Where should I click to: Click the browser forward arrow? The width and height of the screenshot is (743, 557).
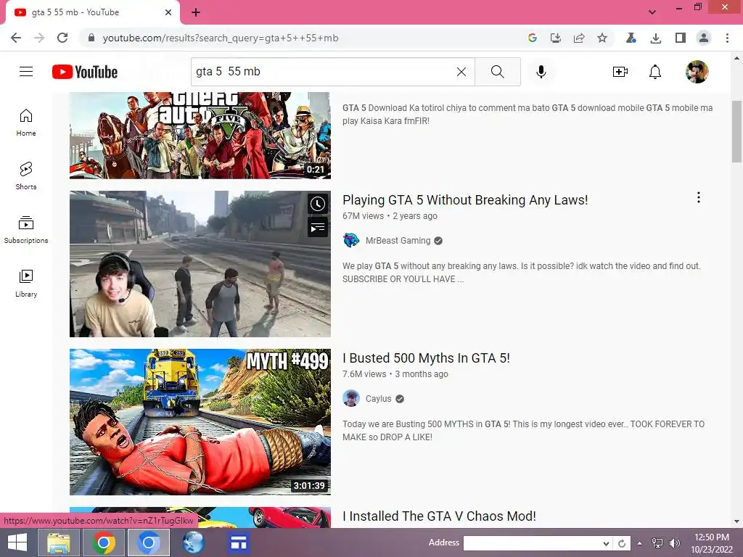tap(39, 38)
